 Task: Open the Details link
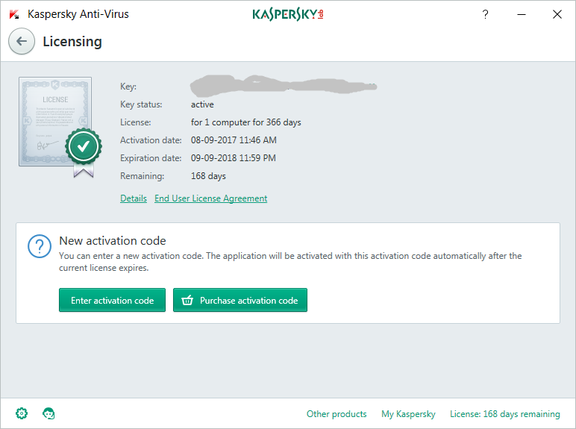tap(134, 198)
